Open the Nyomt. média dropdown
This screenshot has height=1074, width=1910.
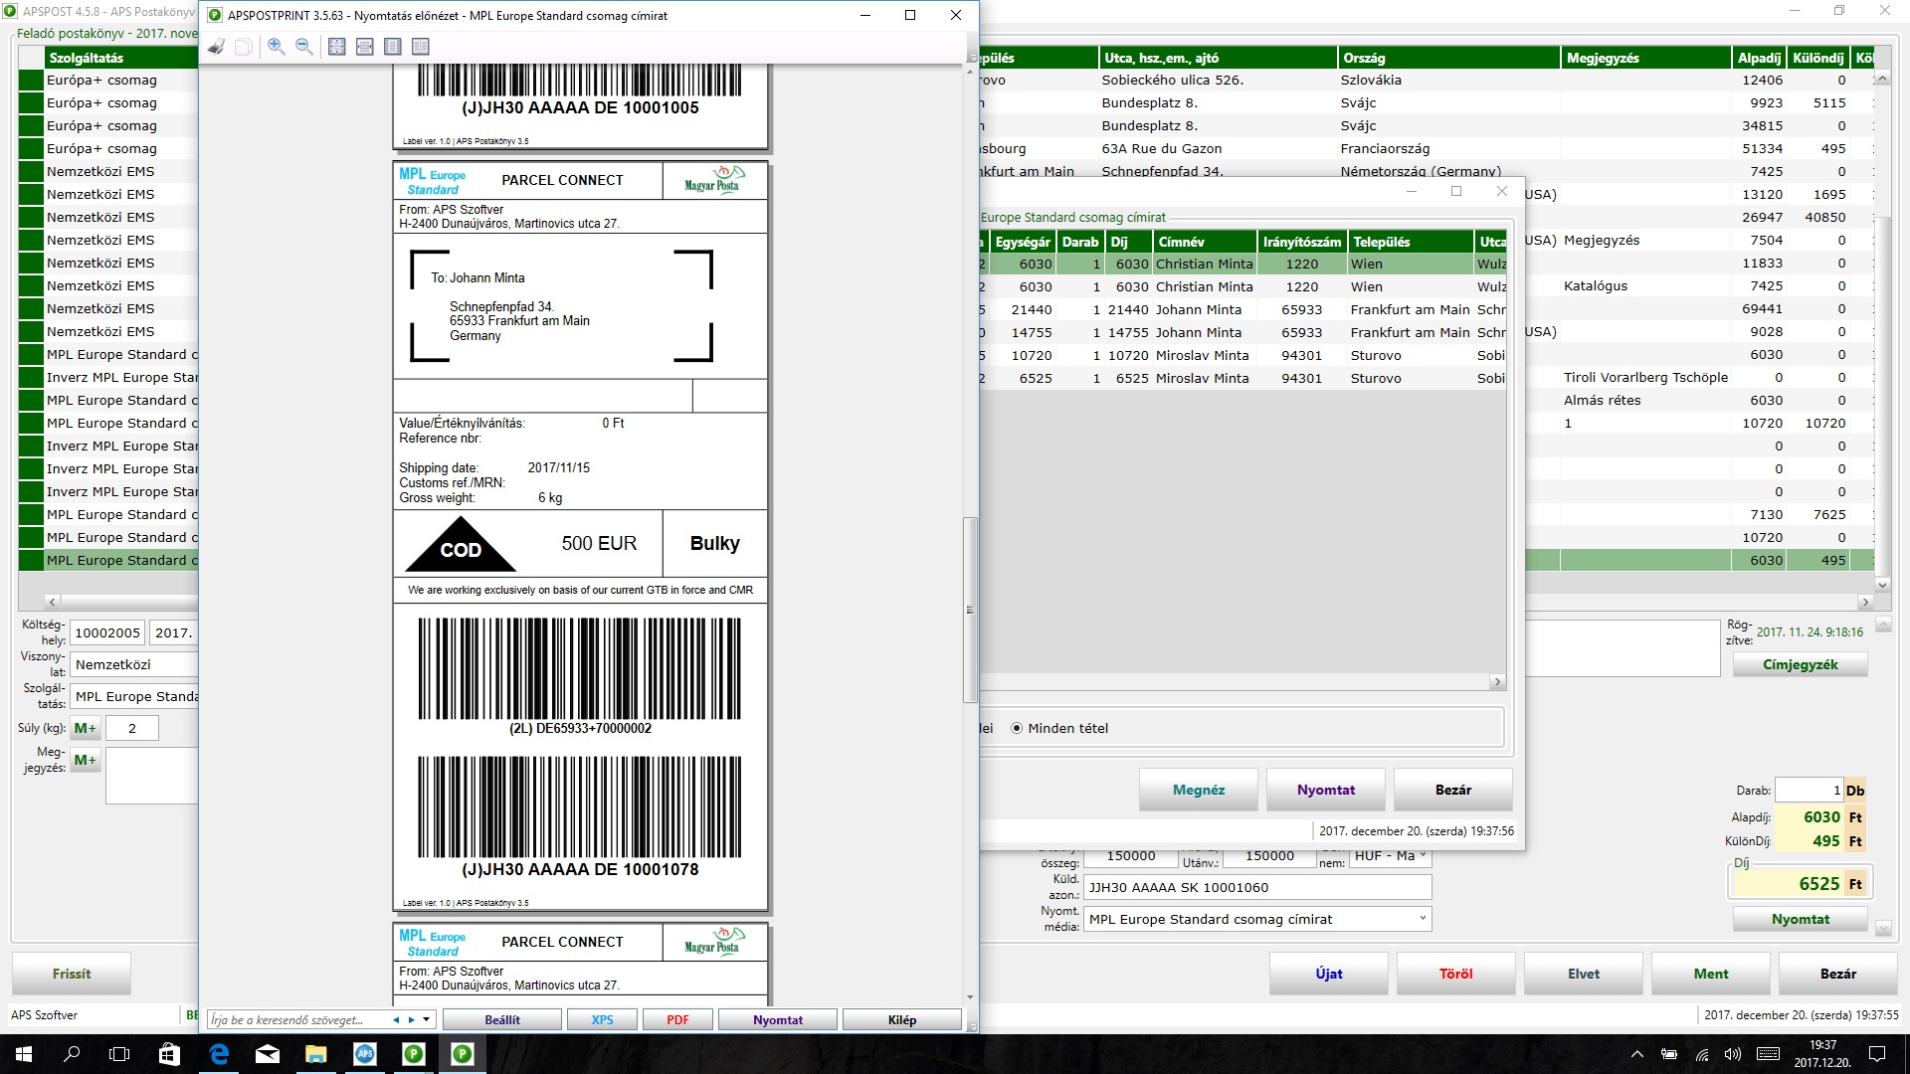pyautogui.click(x=1422, y=919)
